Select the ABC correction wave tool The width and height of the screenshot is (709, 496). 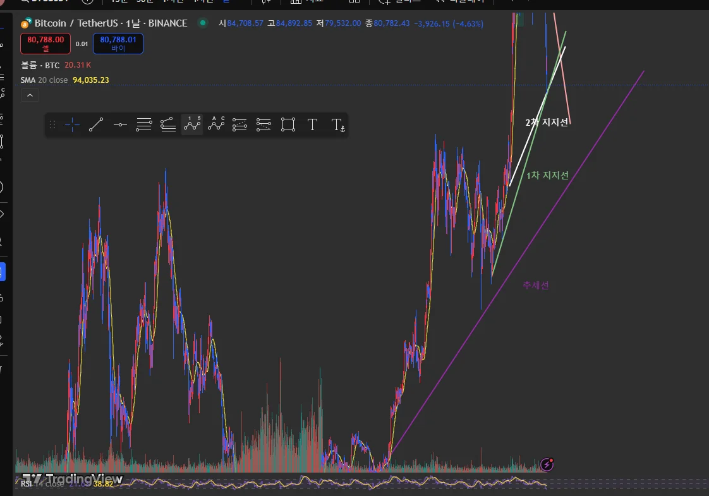pos(216,124)
